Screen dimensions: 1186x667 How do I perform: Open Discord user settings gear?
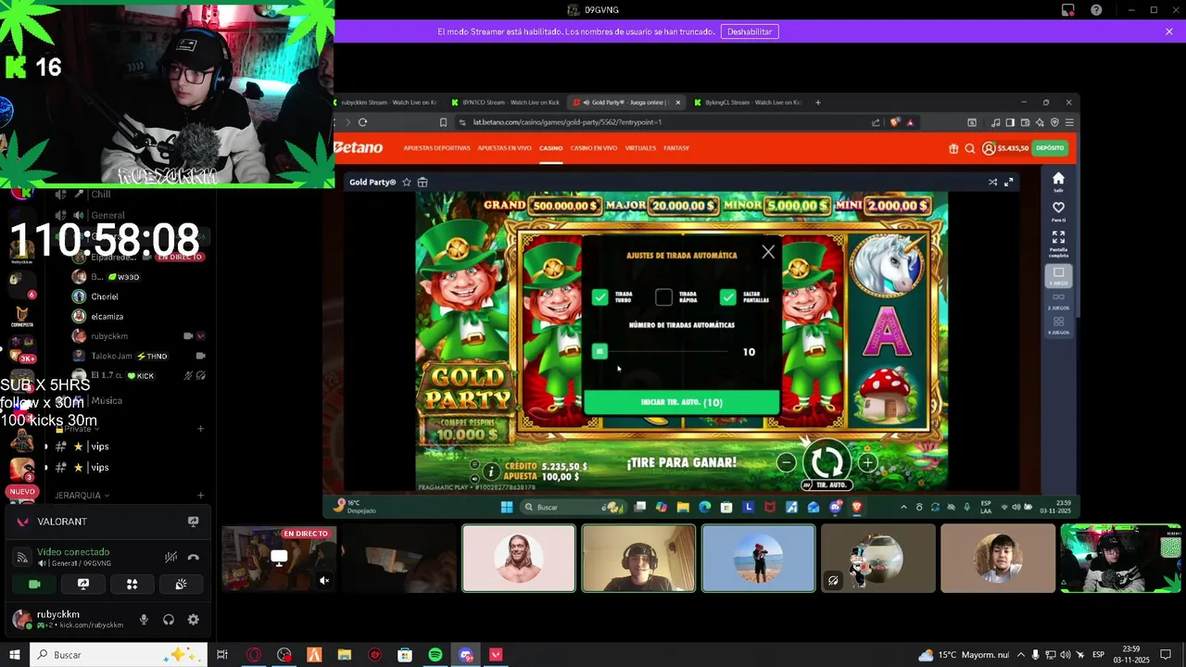click(193, 620)
